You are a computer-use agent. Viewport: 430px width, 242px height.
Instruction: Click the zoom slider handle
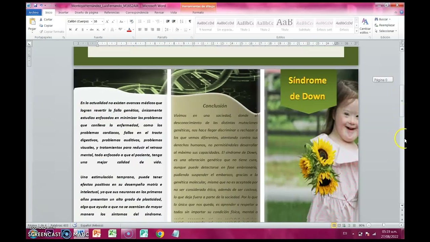pos(383,225)
